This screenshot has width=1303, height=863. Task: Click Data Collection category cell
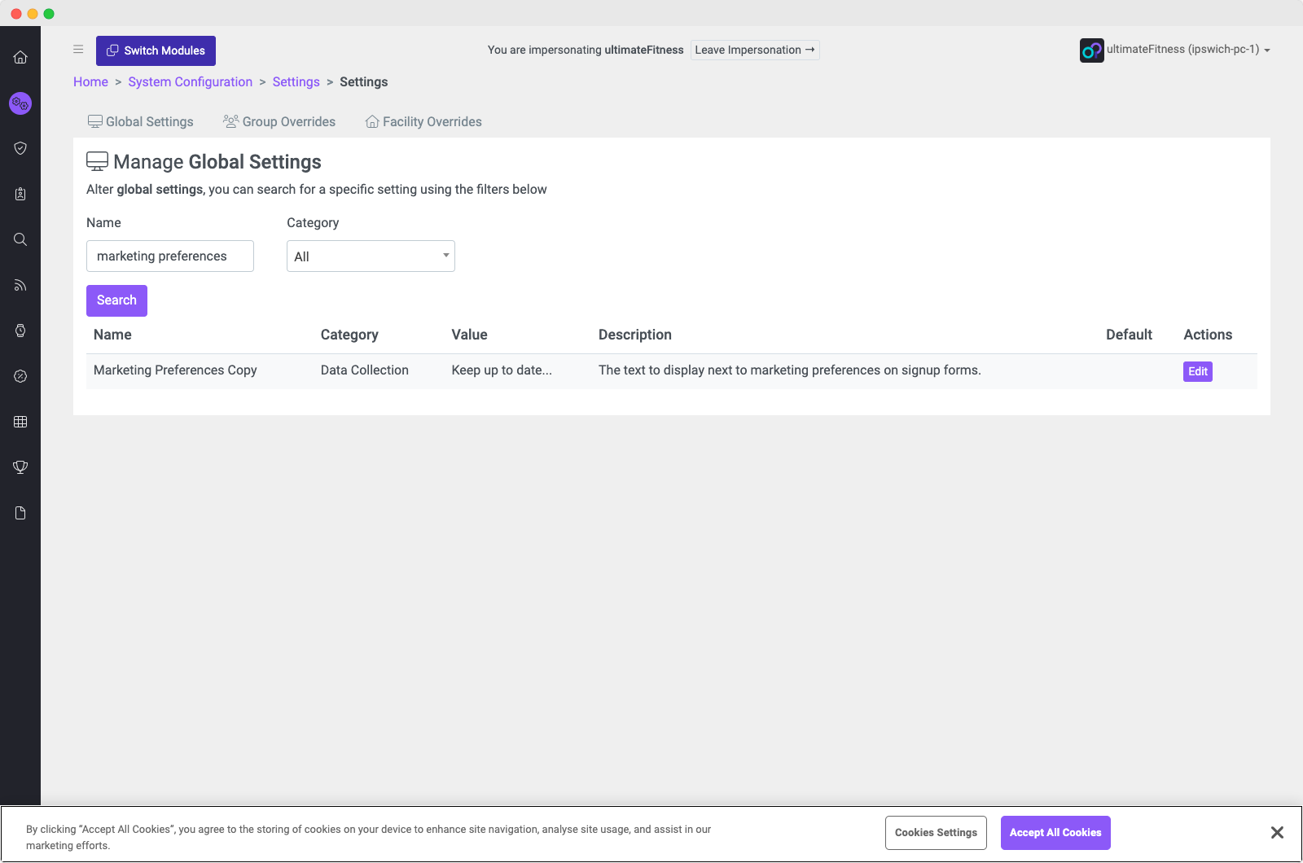point(364,370)
